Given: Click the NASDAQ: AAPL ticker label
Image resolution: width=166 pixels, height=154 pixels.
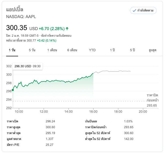Looking at the screenshot, I should click(21, 17).
